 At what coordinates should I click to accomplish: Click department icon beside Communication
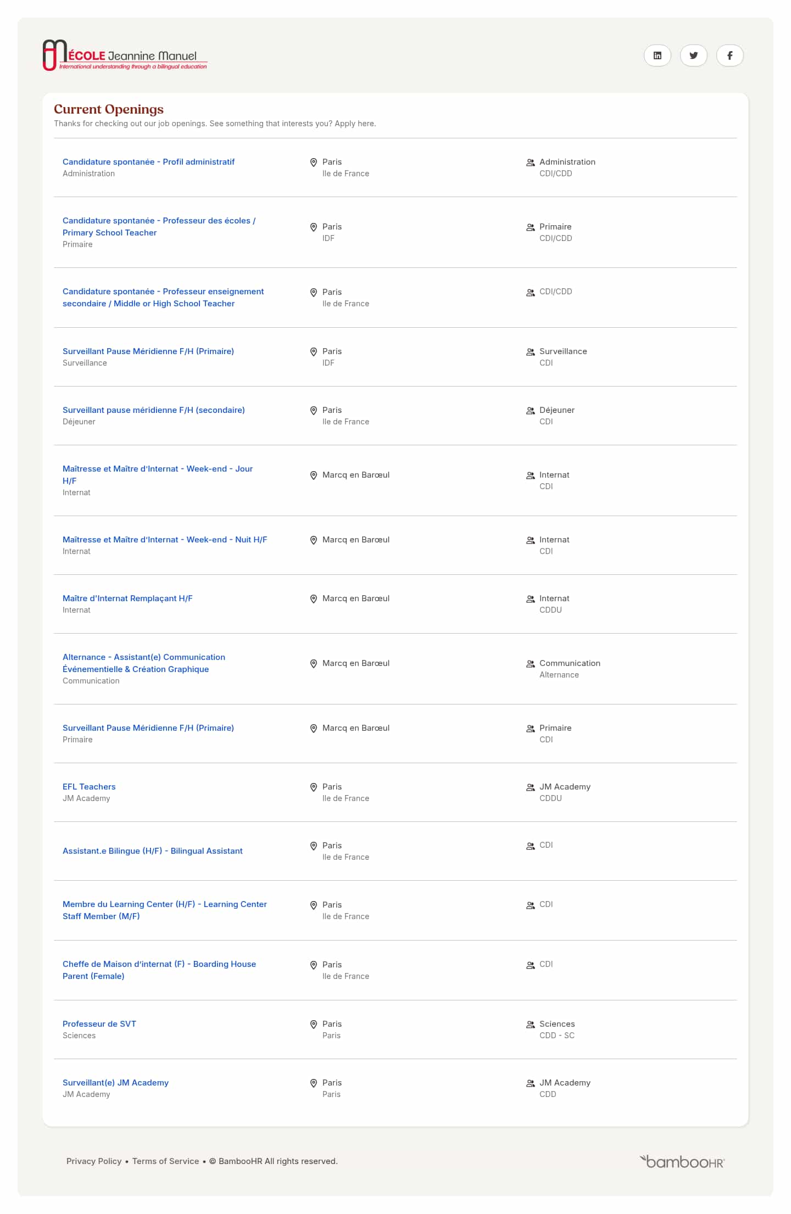[531, 664]
